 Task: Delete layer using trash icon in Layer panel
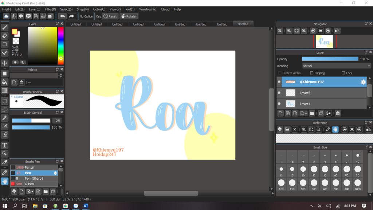tap(338, 113)
